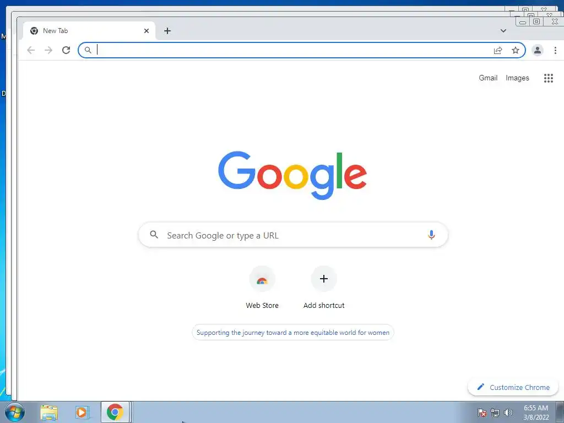Image resolution: width=564 pixels, height=423 pixels.
Task: Click the address bar search magnifier icon
Action: pyautogui.click(x=88, y=50)
